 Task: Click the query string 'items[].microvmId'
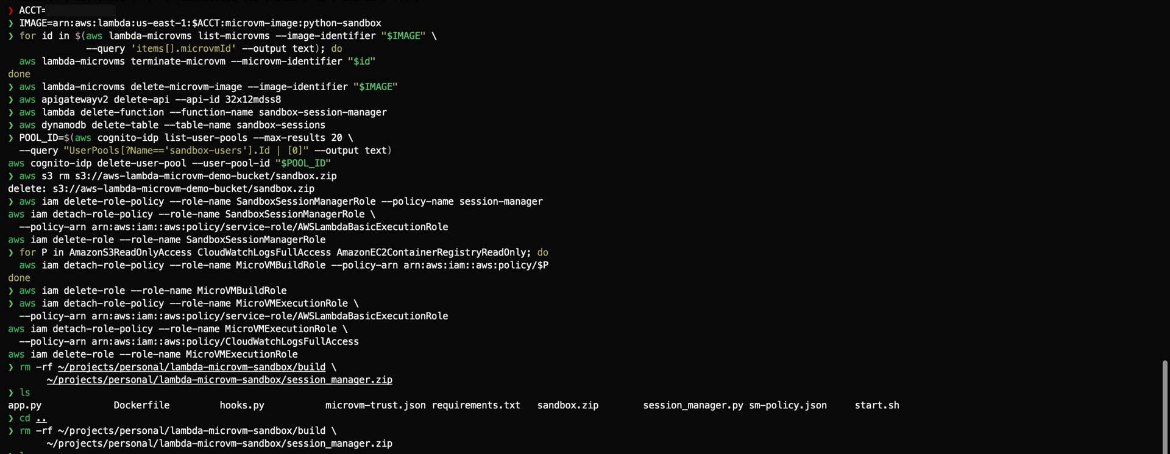(183, 49)
